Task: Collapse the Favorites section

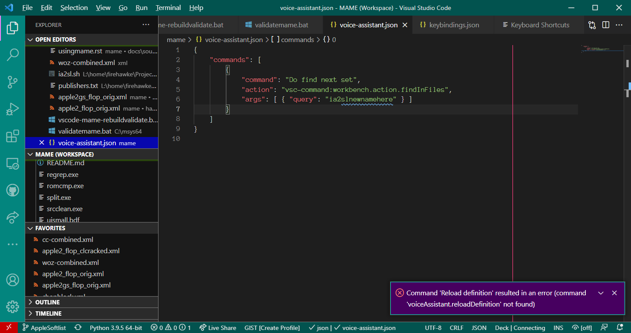Action: [30, 228]
